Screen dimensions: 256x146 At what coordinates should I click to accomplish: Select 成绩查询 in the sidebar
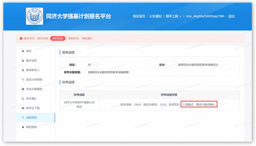coord(35,118)
